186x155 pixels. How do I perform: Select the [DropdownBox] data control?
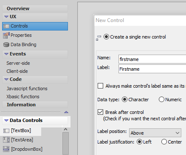tap(27, 149)
